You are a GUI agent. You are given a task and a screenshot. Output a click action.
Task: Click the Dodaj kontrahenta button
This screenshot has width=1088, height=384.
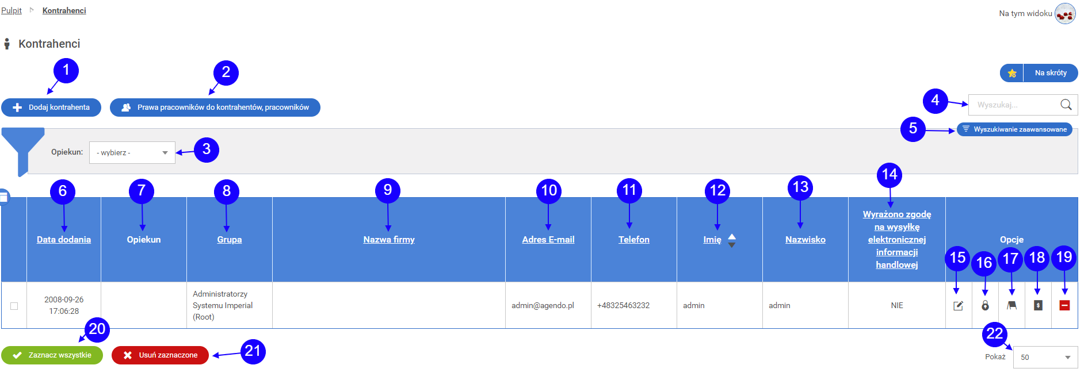coord(51,107)
